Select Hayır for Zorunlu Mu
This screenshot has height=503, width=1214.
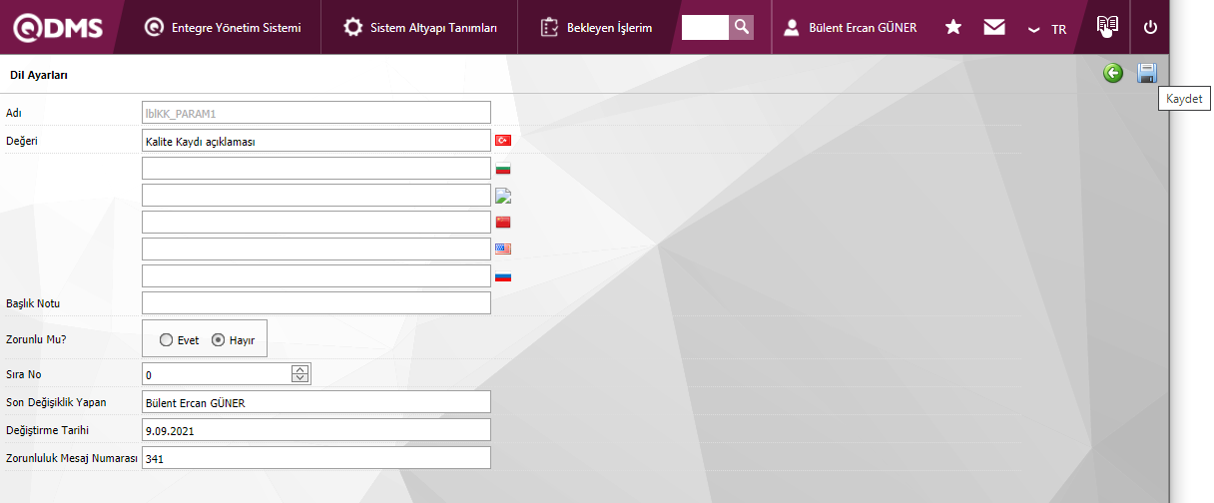click(219, 340)
